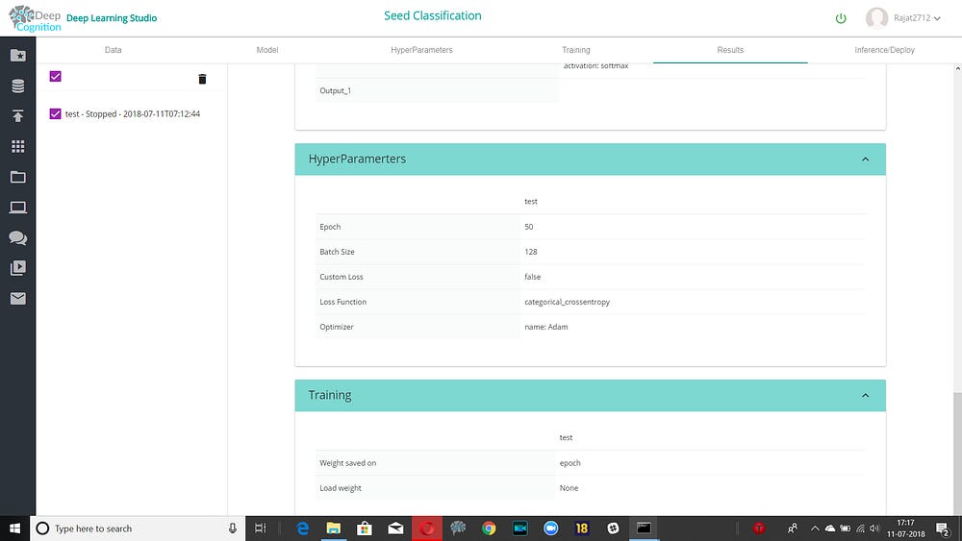The height and width of the screenshot is (541, 962).
Task: Click the user avatar picture
Action: coord(876,17)
